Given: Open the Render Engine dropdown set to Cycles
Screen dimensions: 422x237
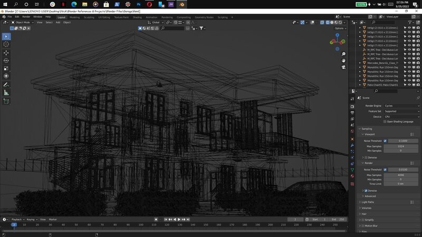Looking at the screenshot, I should tap(401, 106).
